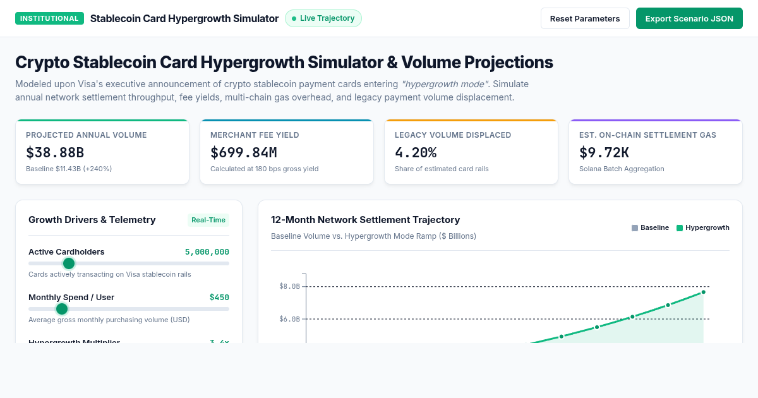Click the Stablecoin Card Hypergrowth Simulator title
The height and width of the screenshot is (398, 758).
coord(184,18)
